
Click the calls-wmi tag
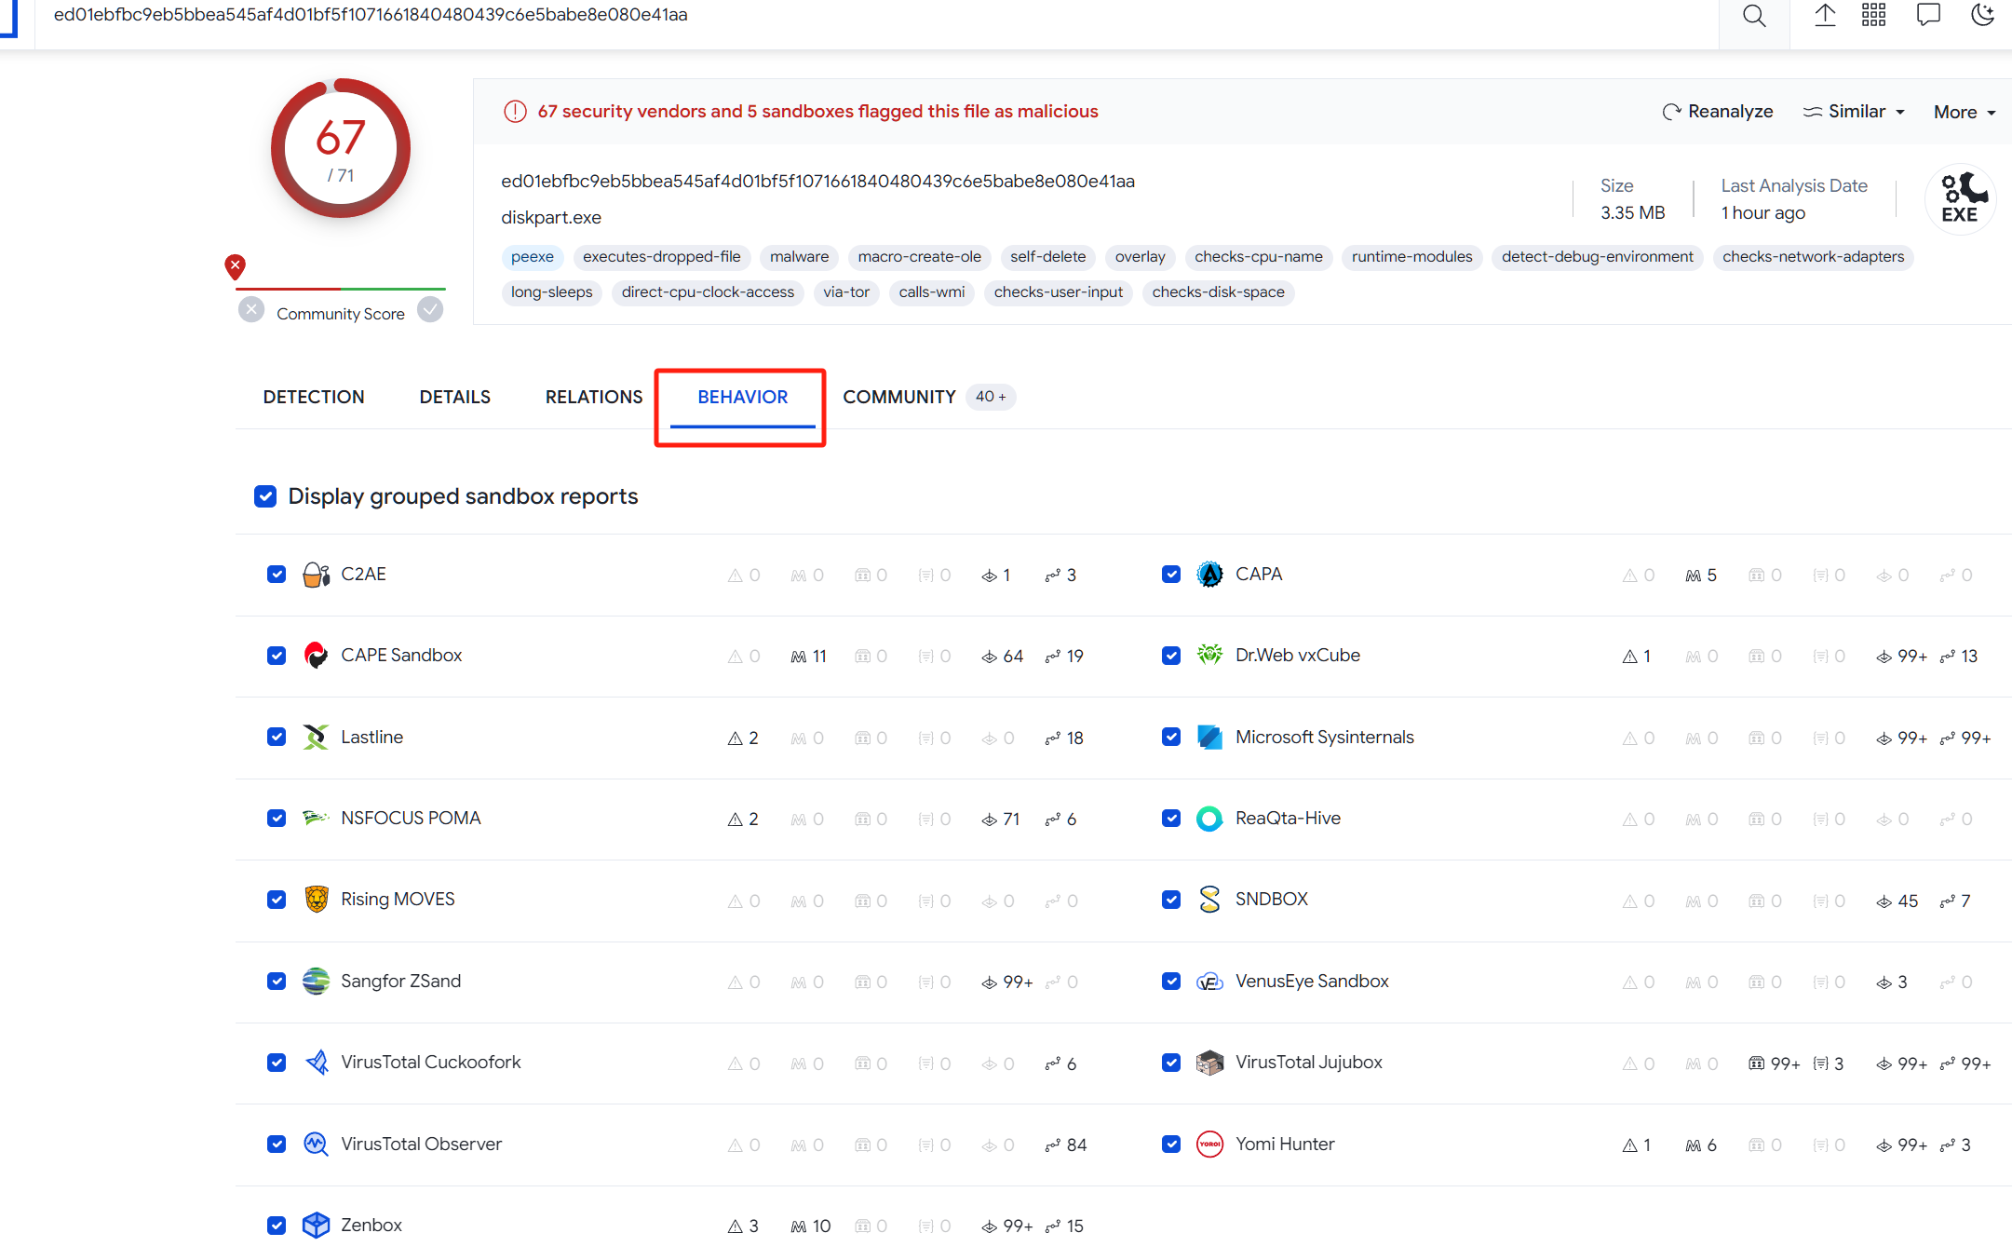(932, 292)
